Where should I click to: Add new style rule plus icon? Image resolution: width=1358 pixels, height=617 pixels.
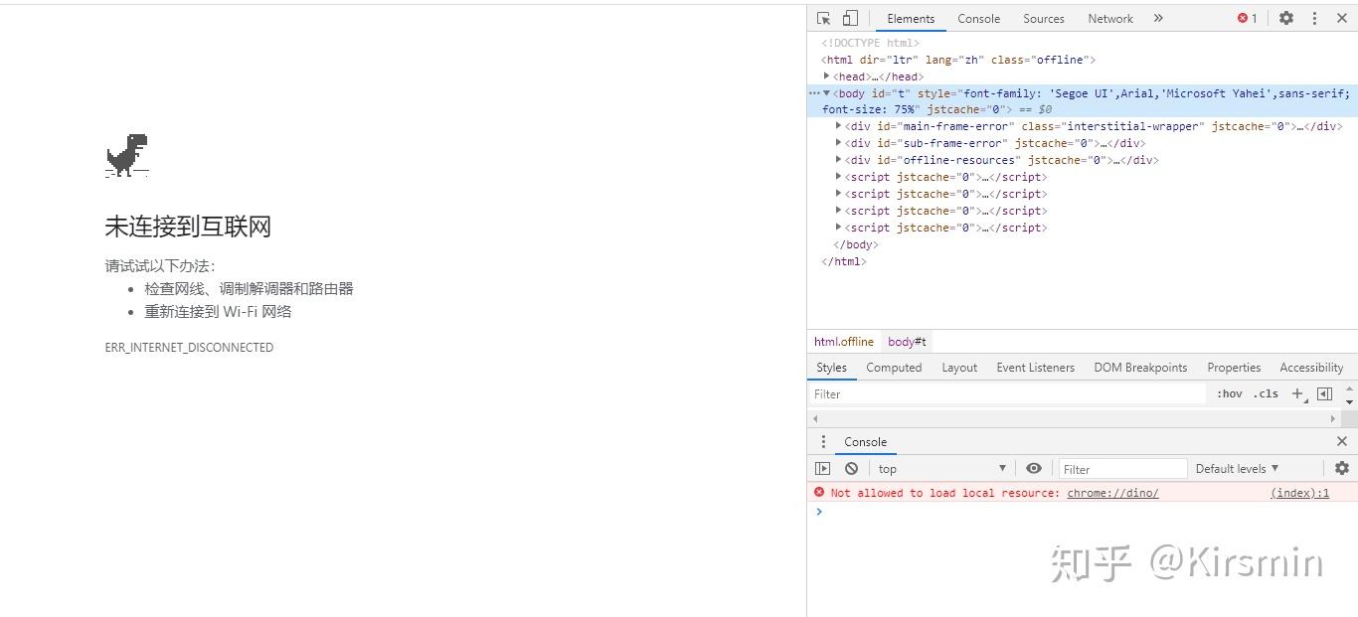(x=1297, y=394)
